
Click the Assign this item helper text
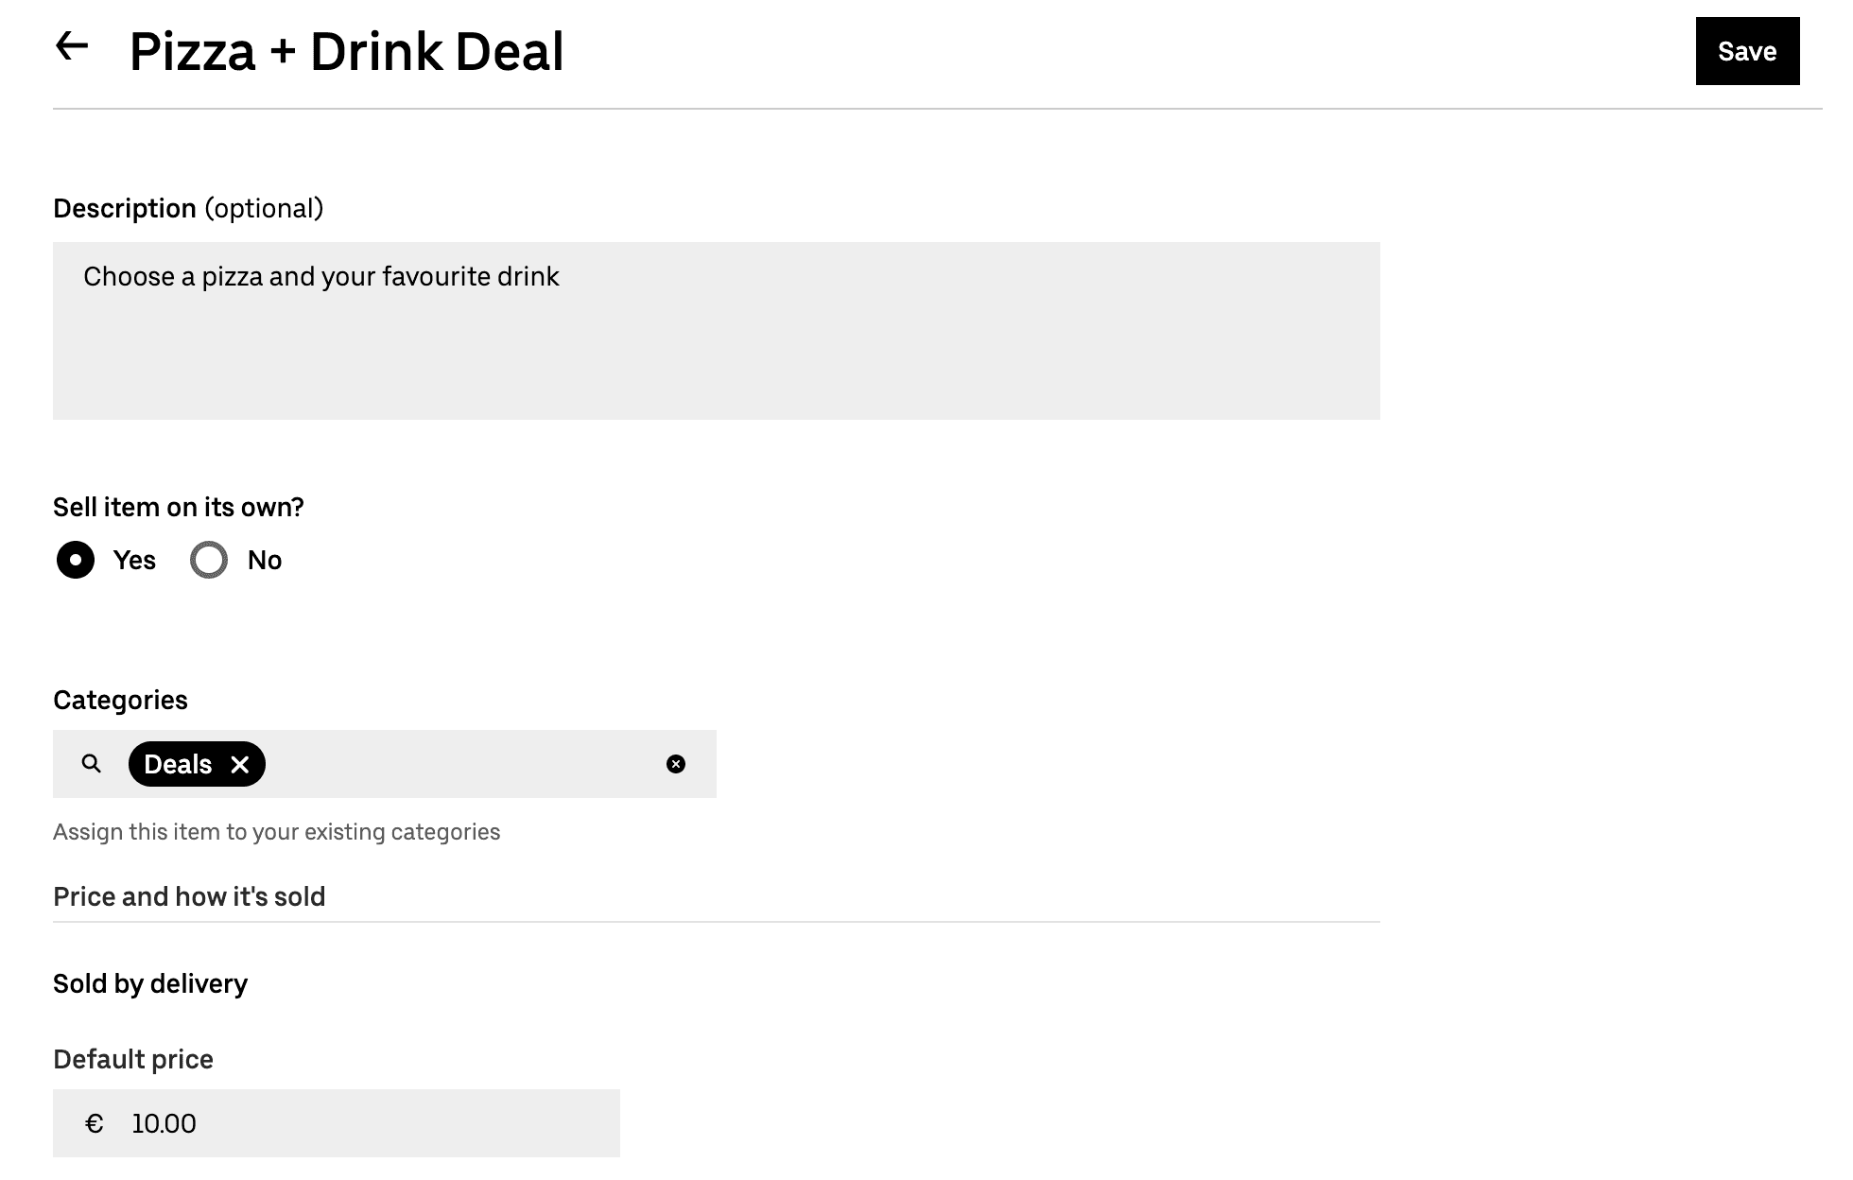click(x=277, y=831)
